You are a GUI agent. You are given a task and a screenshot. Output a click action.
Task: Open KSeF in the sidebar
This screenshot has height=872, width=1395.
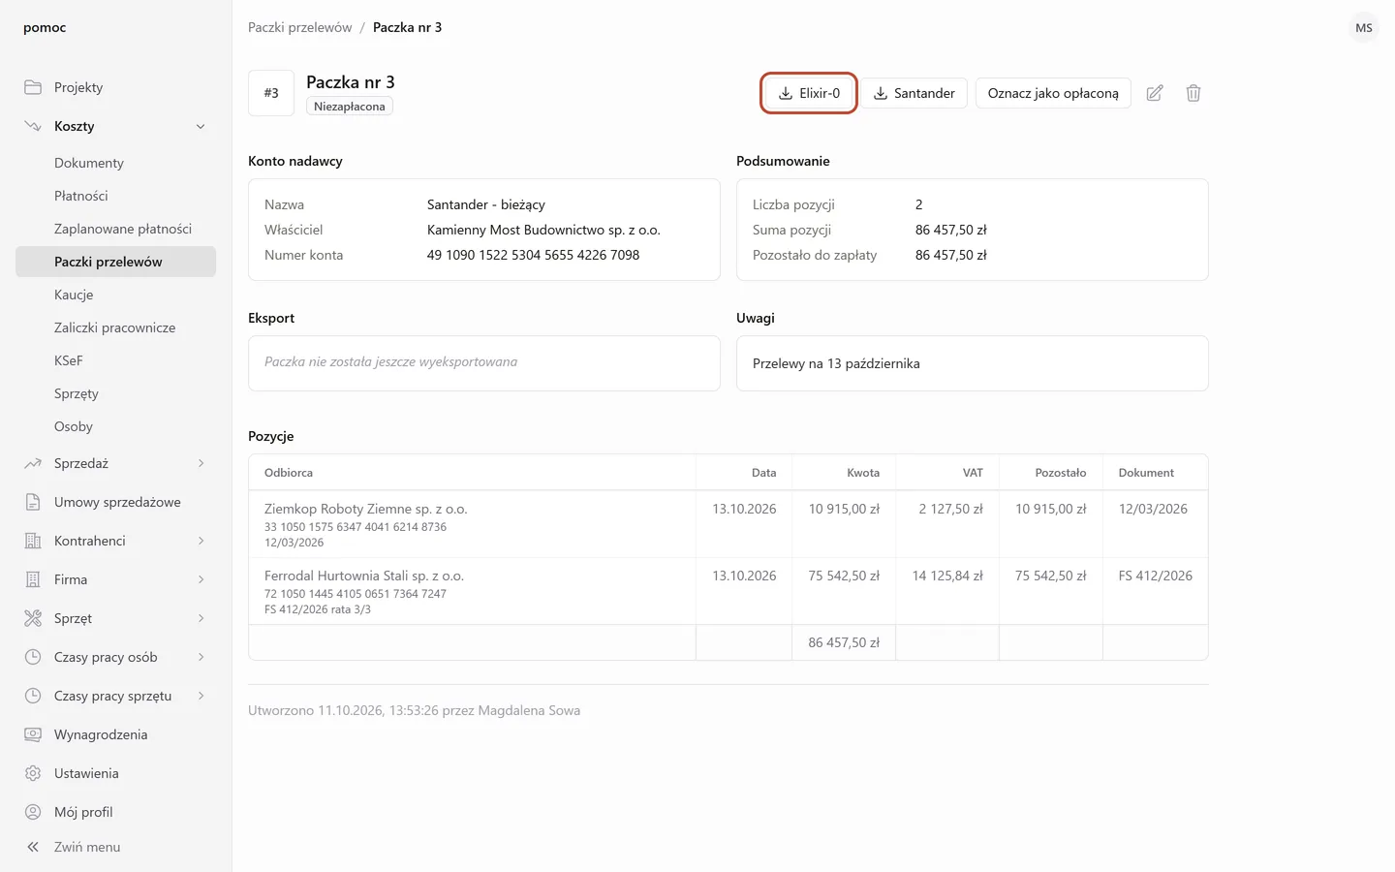[x=115, y=360]
